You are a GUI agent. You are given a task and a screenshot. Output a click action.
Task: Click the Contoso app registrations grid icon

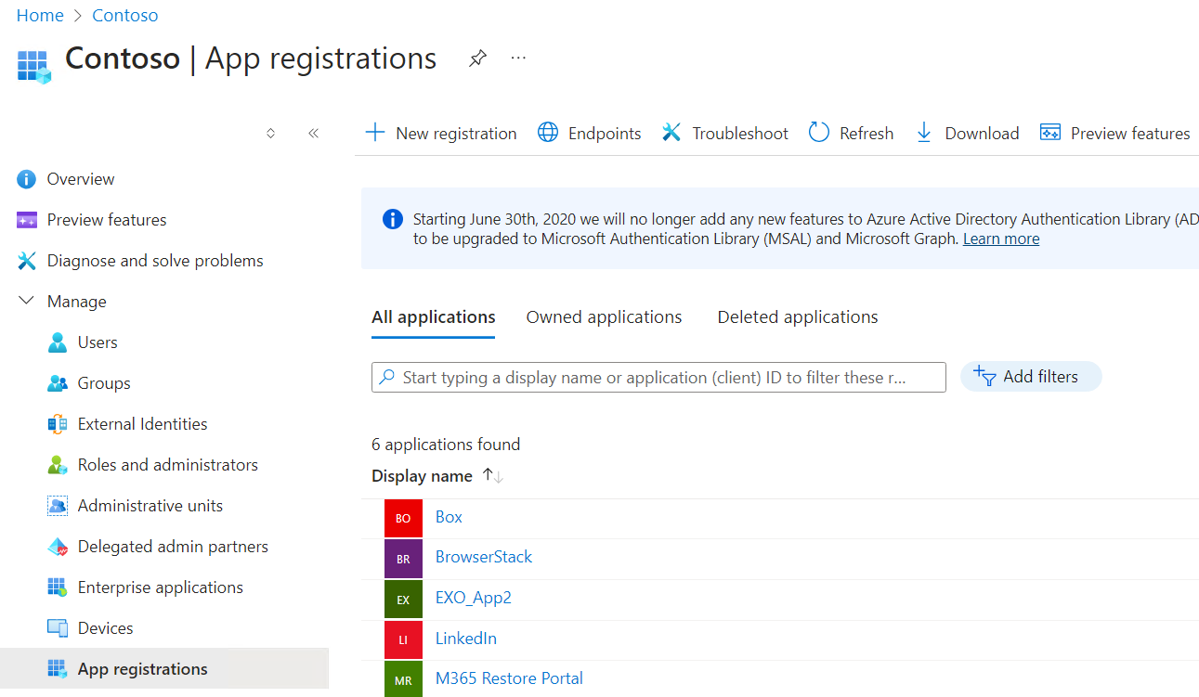[x=33, y=67]
